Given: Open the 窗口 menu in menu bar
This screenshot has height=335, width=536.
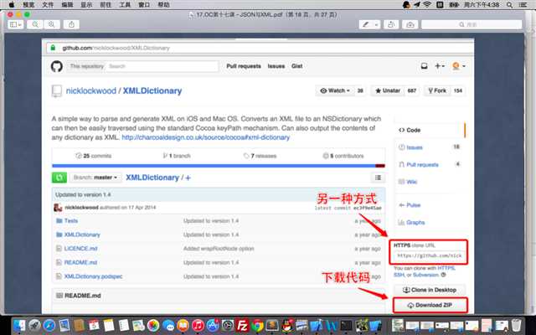Looking at the screenshot, I should pyautogui.click(x=144, y=5).
